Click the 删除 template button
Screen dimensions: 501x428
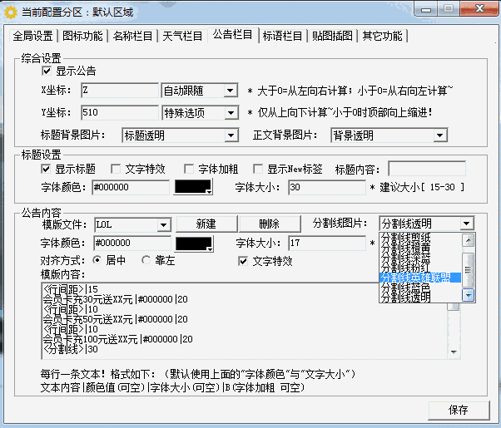click(270, 224)
